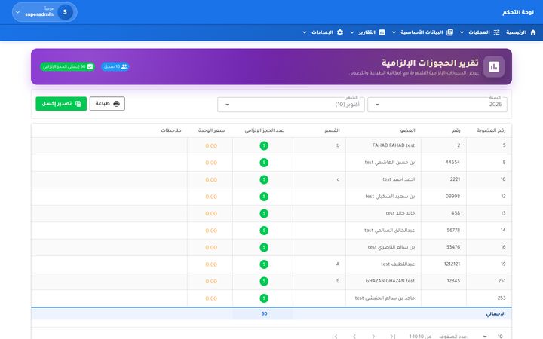Click the تصدير إكسل export button
The width and height of the screenshot is (543, 339).
61,104
